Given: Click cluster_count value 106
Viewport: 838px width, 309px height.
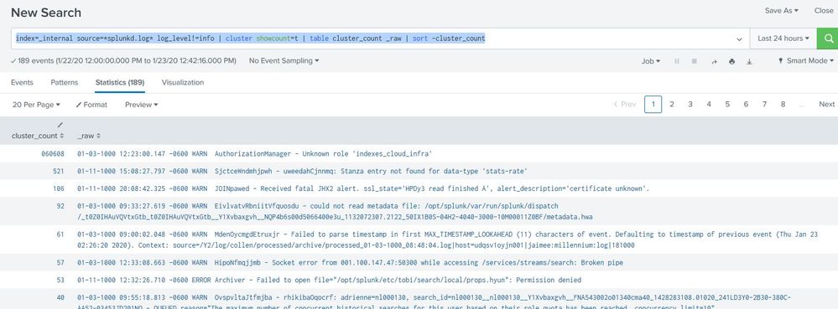Looking at the screenshot, I should [58, 188].
